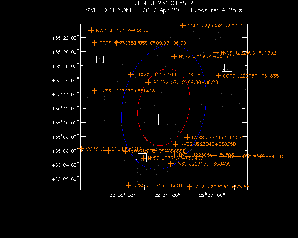This screenshot has height=238, width=298.
Task: Select the CGPS J222950+651635 cross marker
Action: [x=218, y=76]
